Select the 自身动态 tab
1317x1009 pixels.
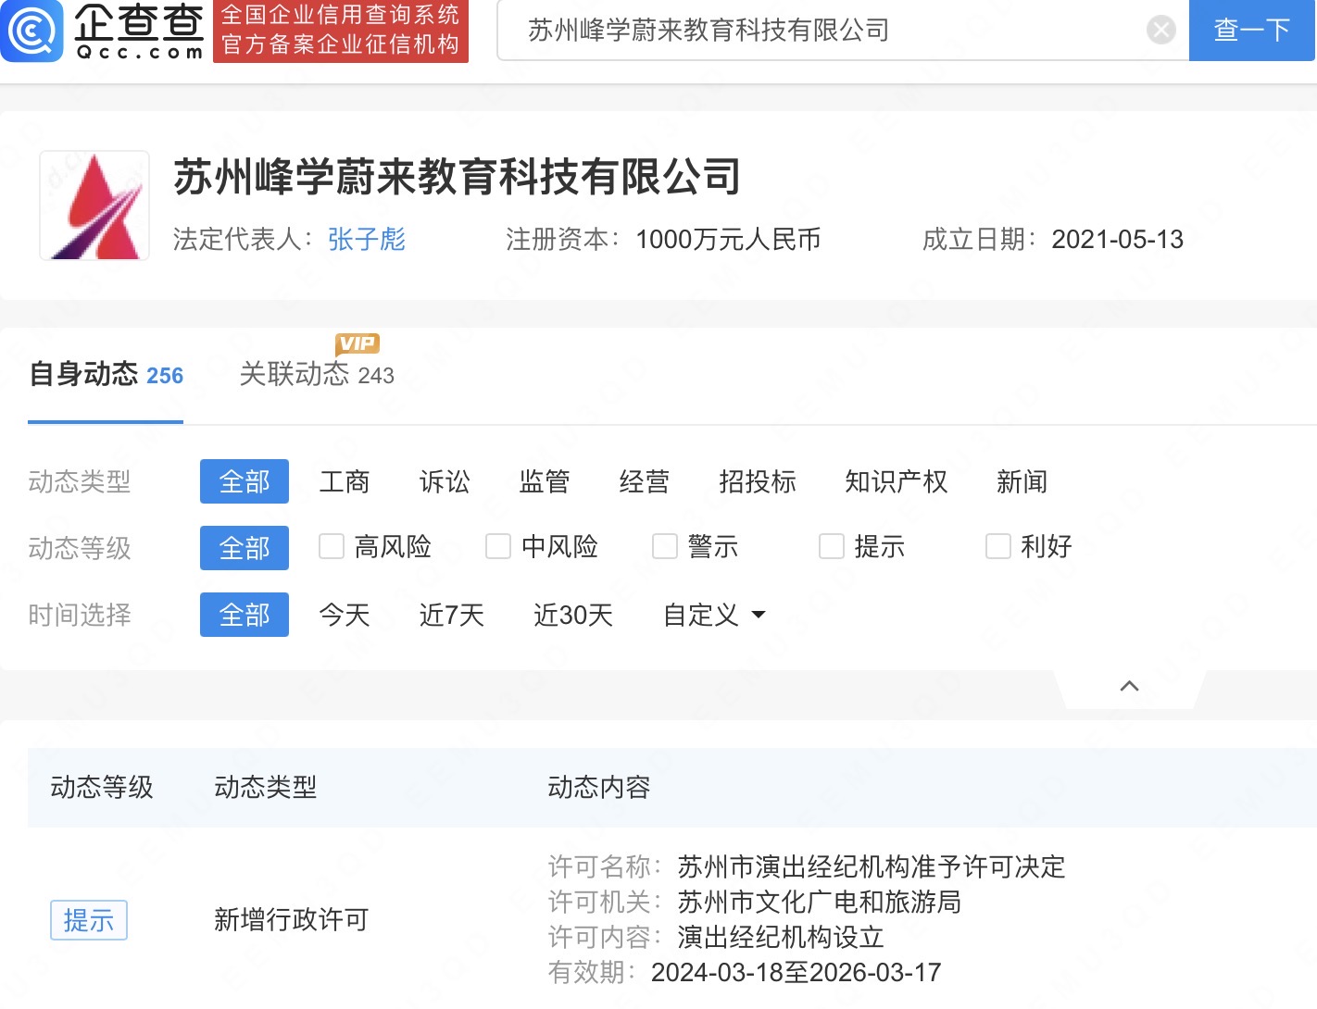pos(84,374)
